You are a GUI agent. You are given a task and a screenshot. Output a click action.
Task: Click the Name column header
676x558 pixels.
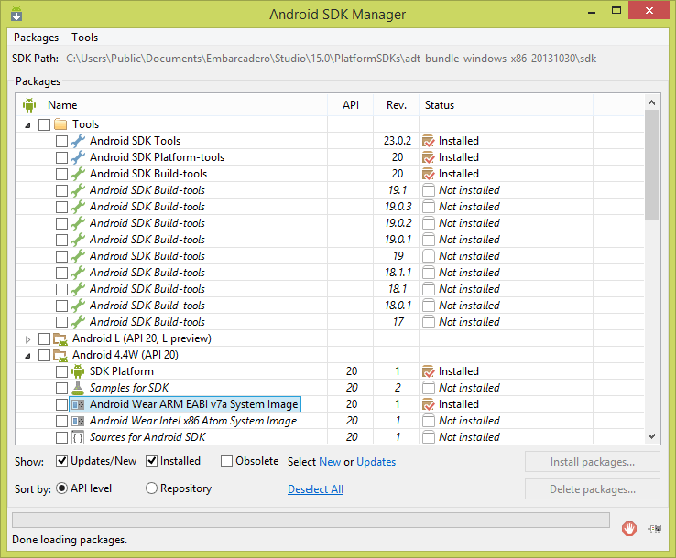pyautogui.click(x=172, y=104)
